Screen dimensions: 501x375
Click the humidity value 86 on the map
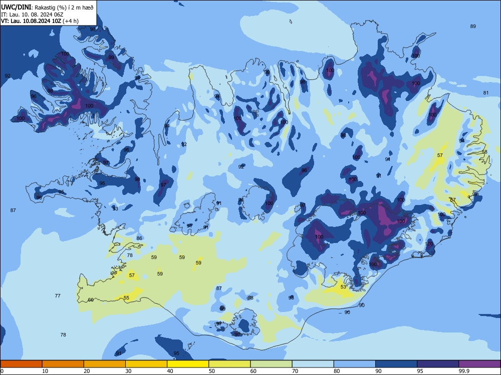[x=139, y=238]
